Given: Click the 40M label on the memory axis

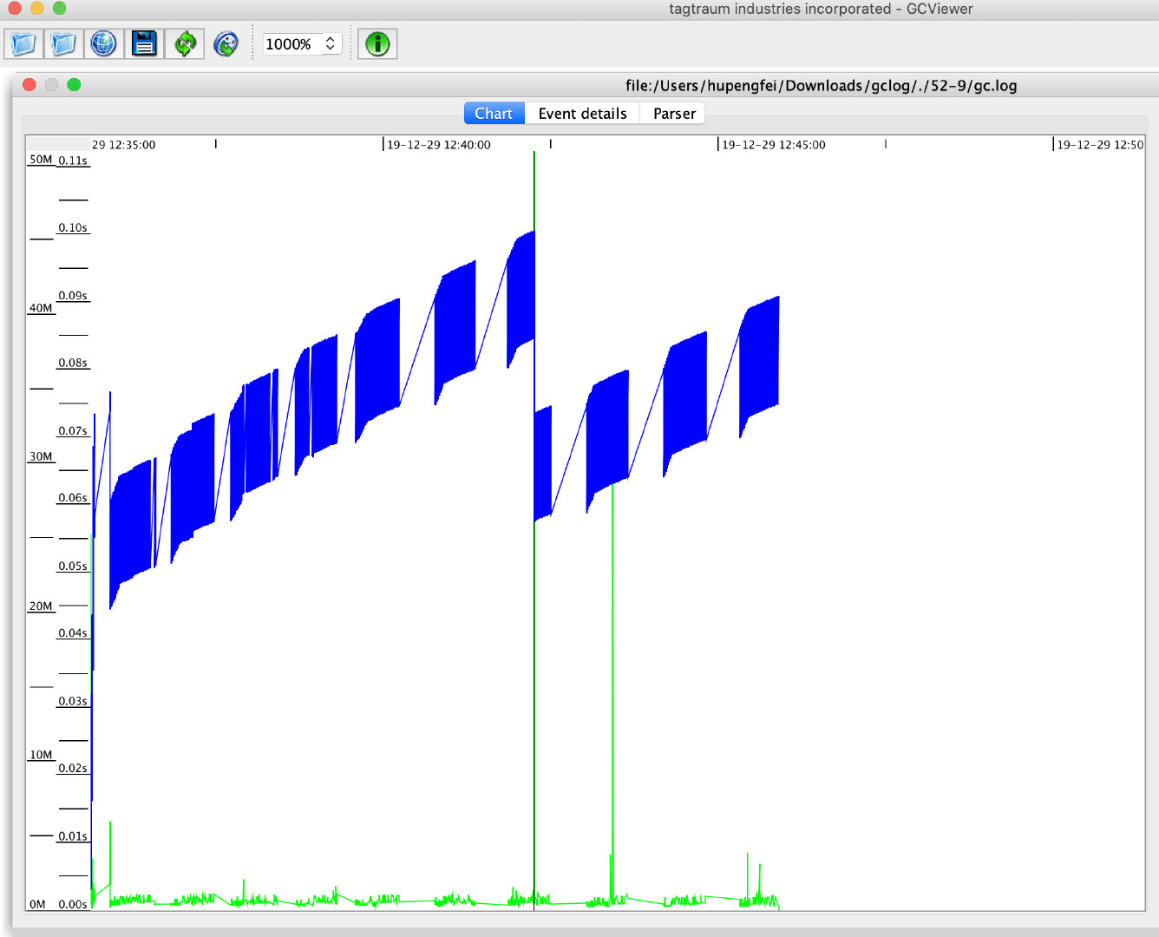Looking at the screenshot, I should click(41, 308).
